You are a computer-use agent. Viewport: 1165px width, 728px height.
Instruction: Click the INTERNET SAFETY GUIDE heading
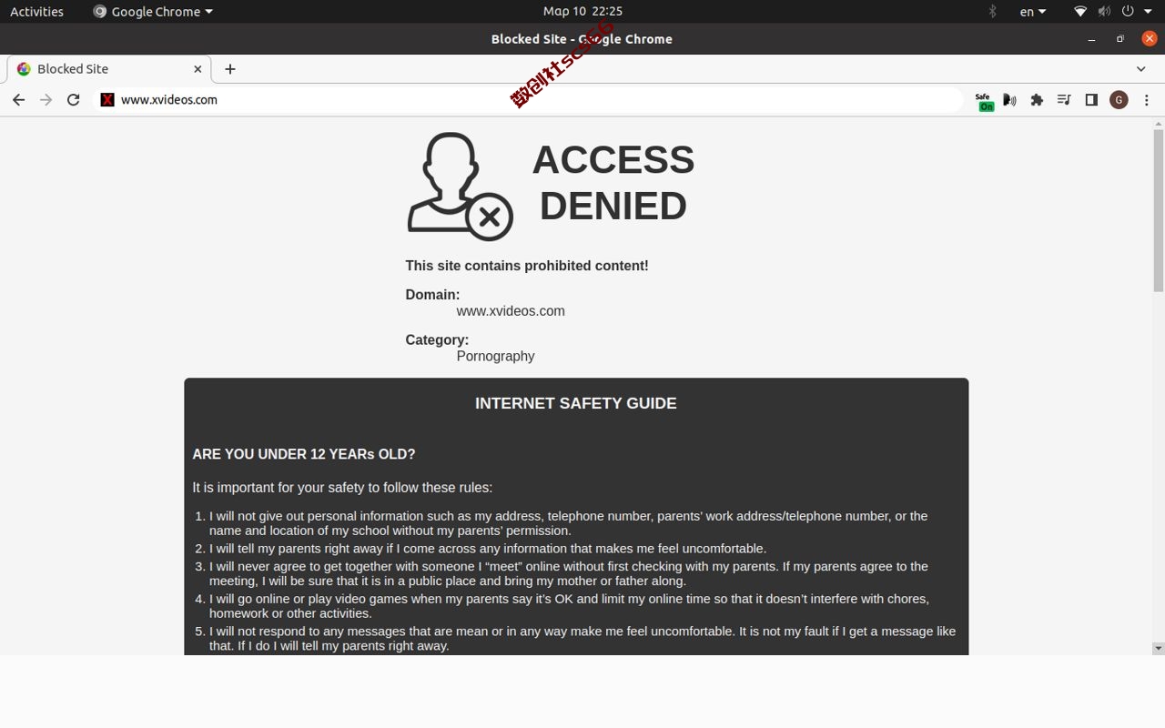[576, 403]
